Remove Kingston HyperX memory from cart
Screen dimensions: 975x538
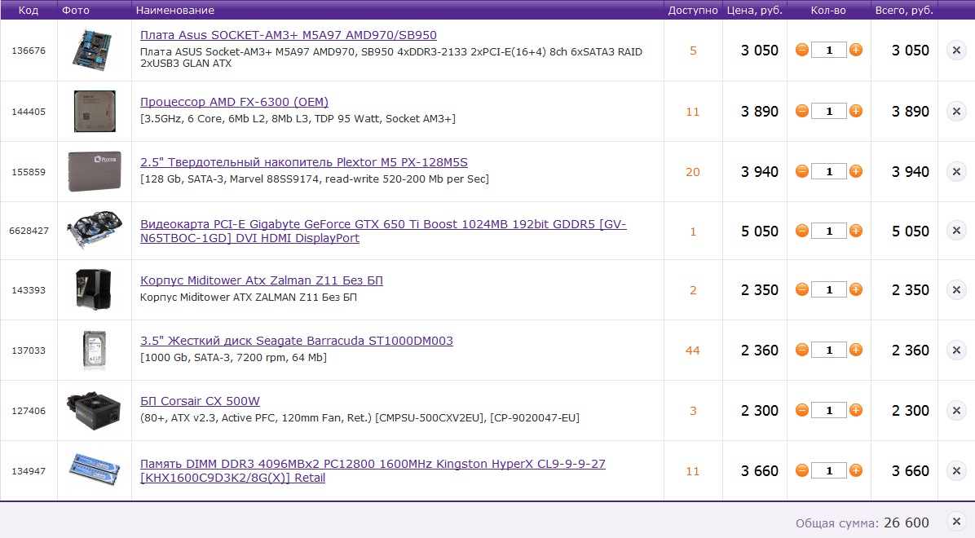click(x=956, y=471)
